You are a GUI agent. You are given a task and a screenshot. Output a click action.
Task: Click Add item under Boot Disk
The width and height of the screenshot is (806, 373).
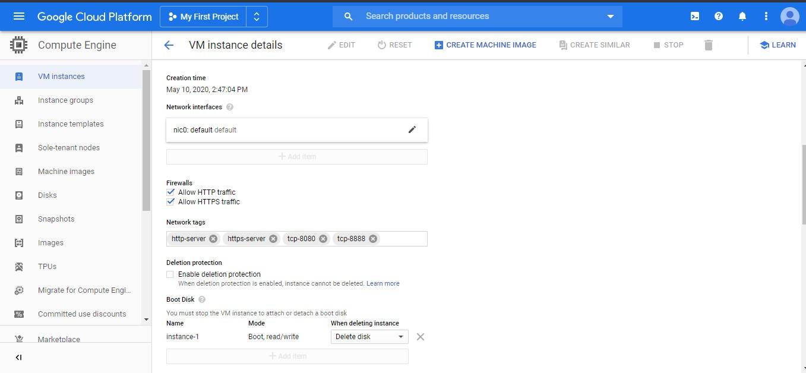pyautogui.click(x=287, y=356)
